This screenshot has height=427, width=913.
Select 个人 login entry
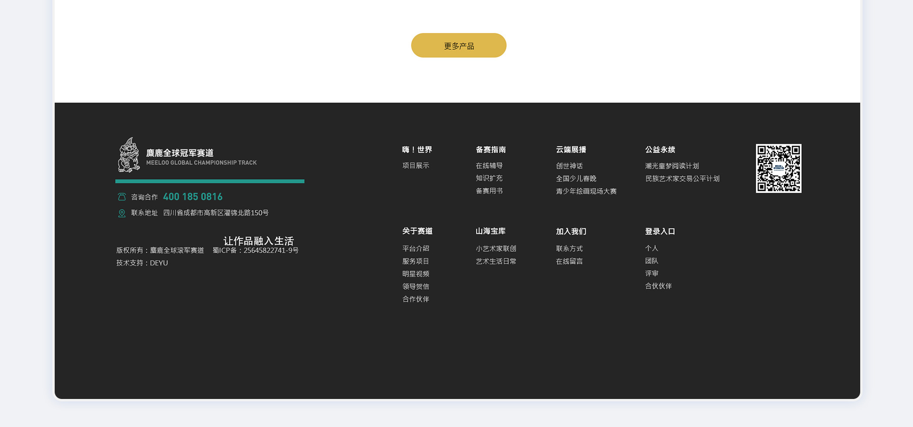[x=651, y=248]
